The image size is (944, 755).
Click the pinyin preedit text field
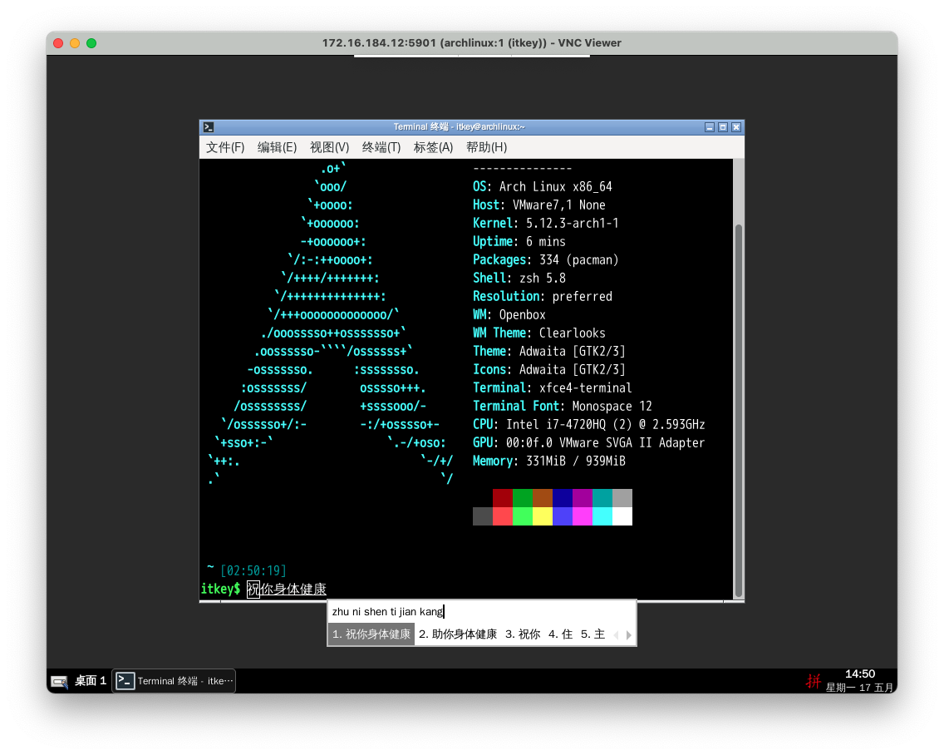point(481,612)
